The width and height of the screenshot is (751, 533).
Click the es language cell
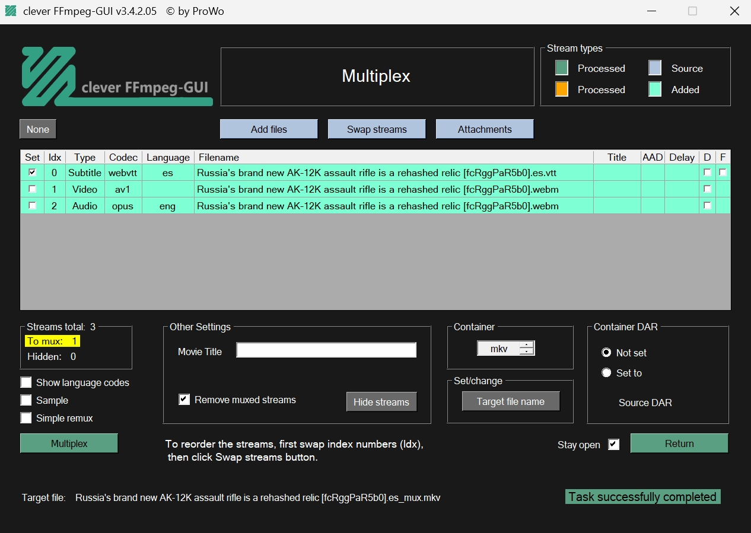pyautogui.click(x=168, y=173)
